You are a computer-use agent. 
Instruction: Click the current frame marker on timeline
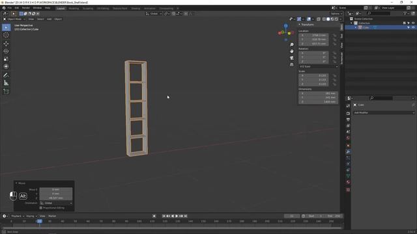[x=39, y=221]
